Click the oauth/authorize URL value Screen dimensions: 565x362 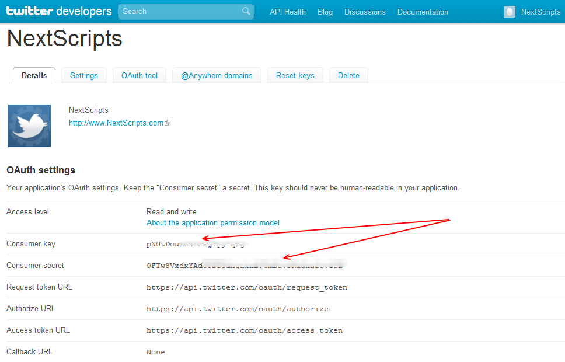238,309
